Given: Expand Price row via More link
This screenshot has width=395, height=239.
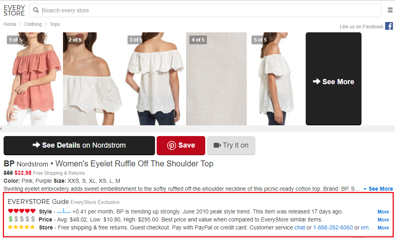Looking at the screenshot, I should coord(383,220).
